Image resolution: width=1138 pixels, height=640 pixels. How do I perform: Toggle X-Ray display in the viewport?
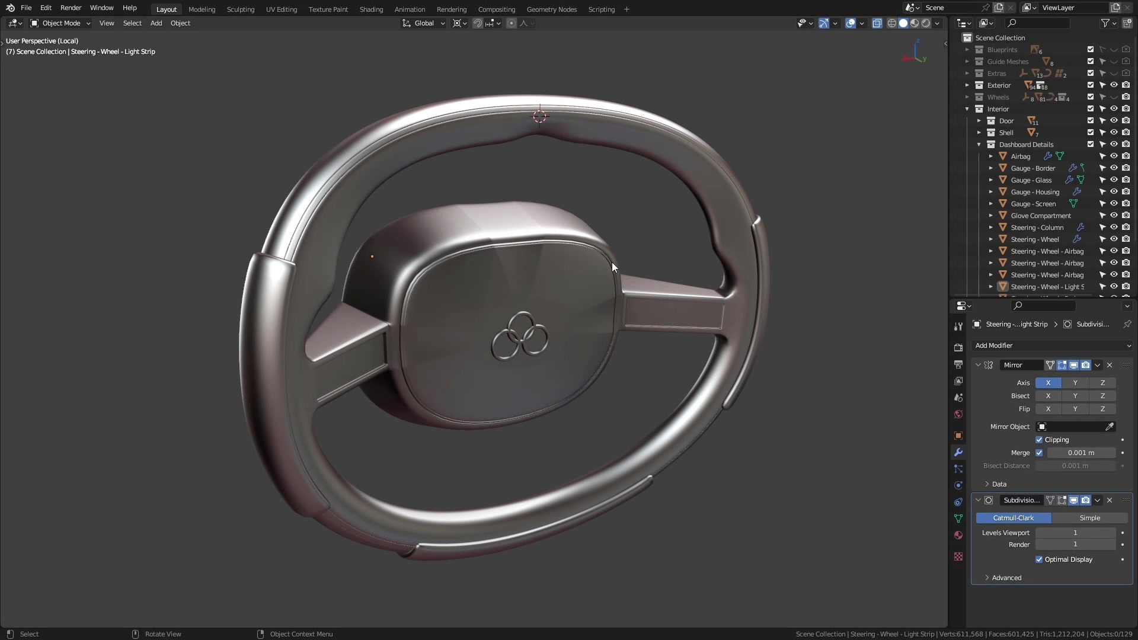pyautogui.click(x=877, y=23)
